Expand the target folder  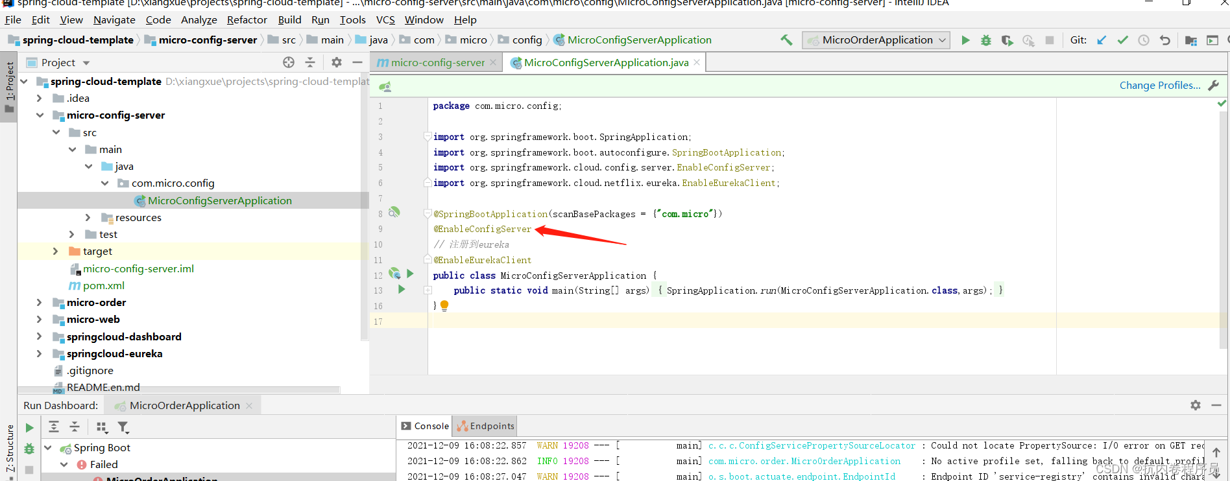click(x=56, y=251)
